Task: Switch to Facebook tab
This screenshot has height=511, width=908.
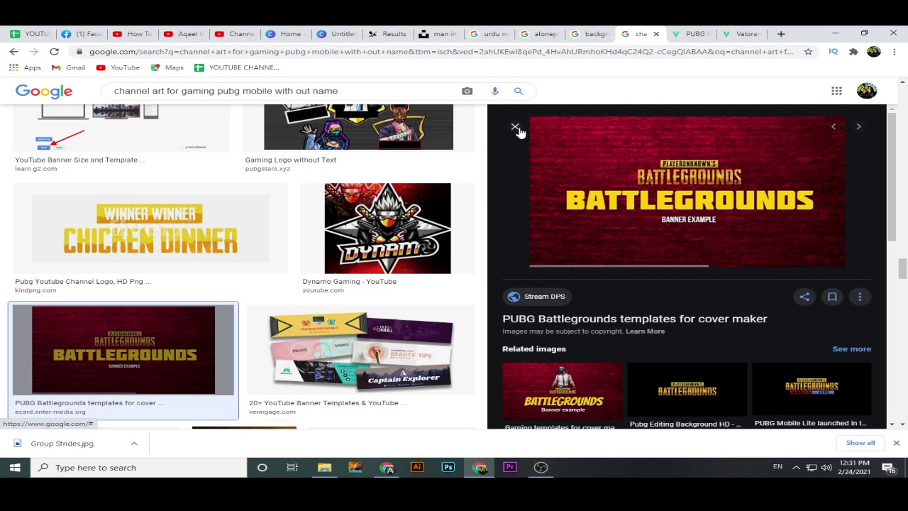Action: 82,34
